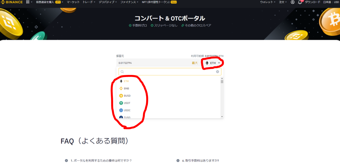The height and width of the screenshot is (163, 340).
Task: Click the coin list scrollbar thumb
Action: click(222, 82)
